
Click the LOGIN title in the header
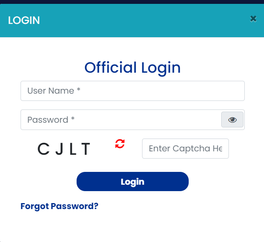click(x=24, y=20)
